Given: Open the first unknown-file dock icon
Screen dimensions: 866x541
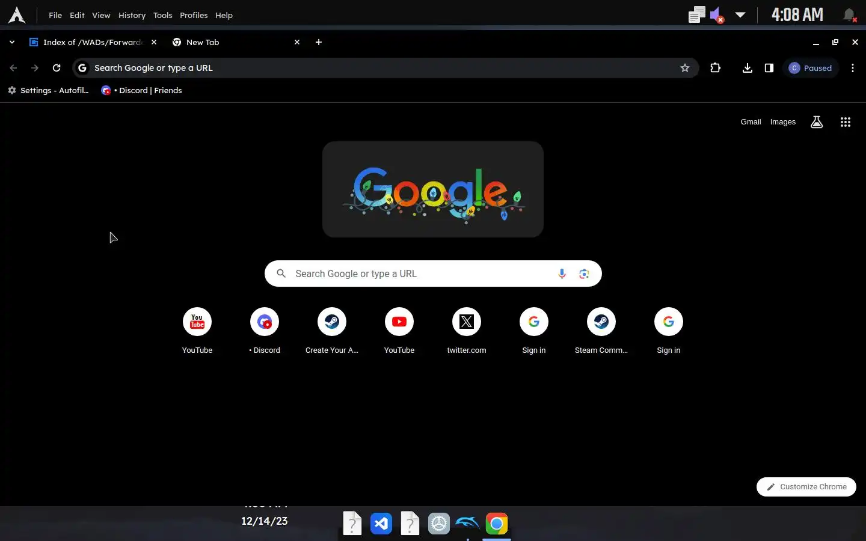Looking at the screenshot, I should [x=352, y=524].
